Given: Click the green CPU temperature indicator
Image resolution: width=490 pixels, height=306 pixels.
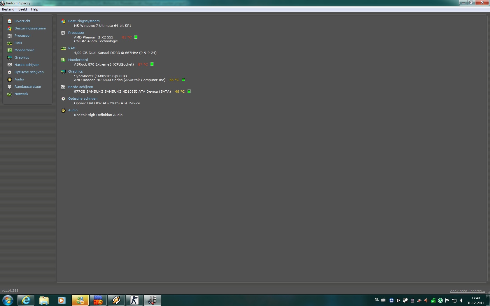Looking at the screenshot, I should (x=136, y=37).
